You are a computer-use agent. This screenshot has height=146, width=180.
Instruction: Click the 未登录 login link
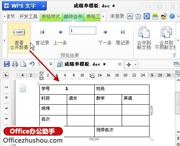117,16
